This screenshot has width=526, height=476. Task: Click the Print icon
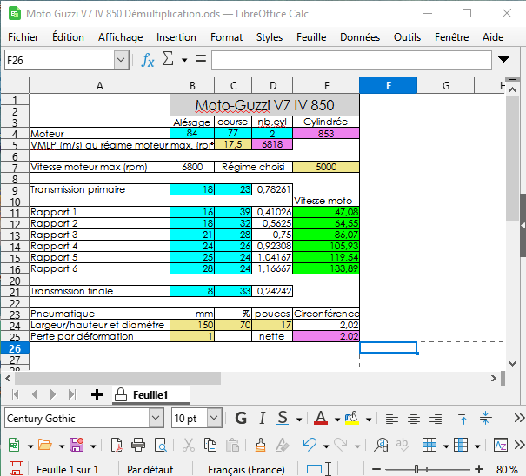[x=138, y=446]
